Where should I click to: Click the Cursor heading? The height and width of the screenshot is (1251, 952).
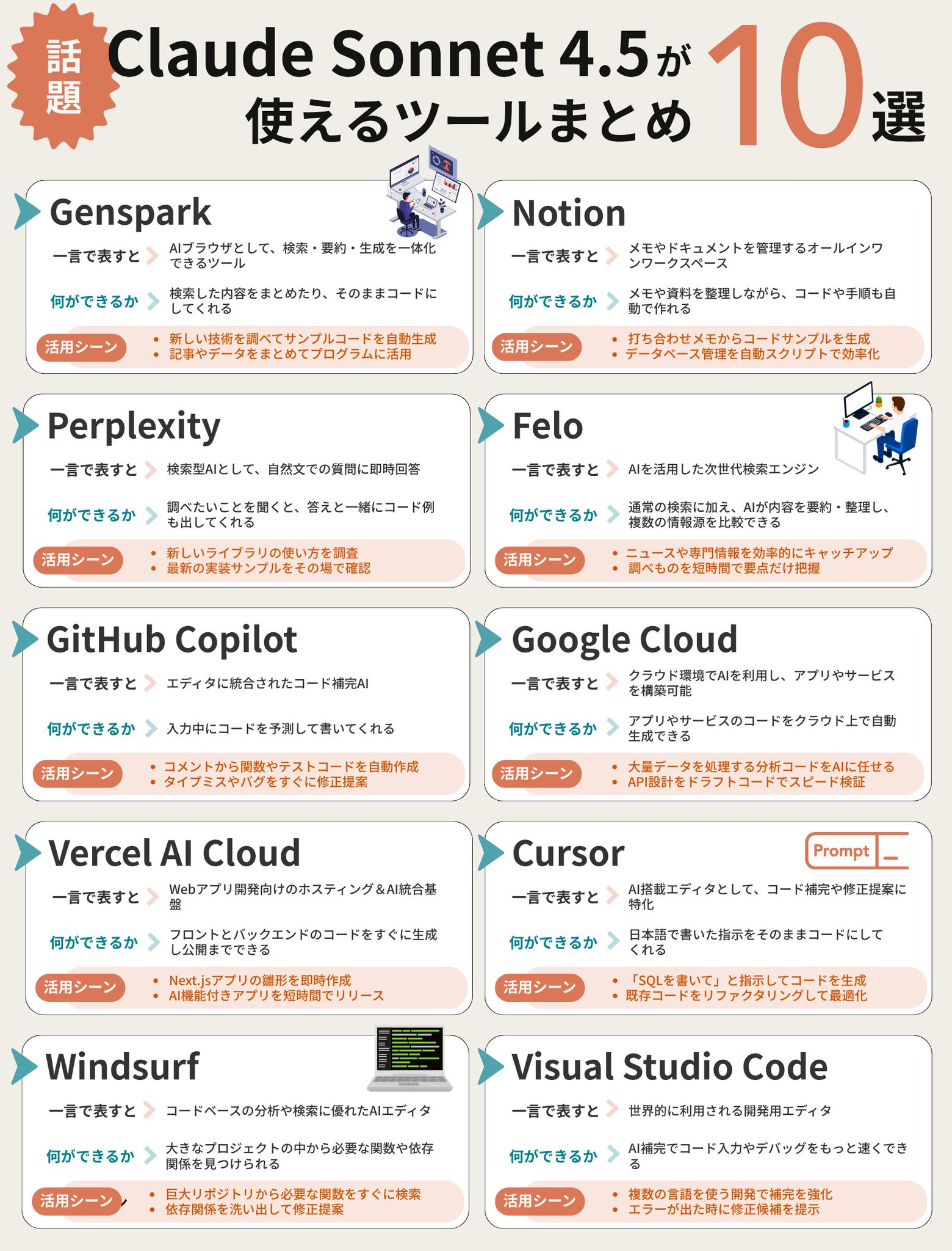[x=568, y=853]
